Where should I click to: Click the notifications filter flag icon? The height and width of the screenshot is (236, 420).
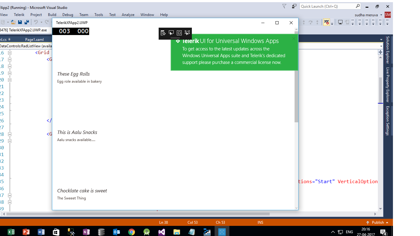284,6
